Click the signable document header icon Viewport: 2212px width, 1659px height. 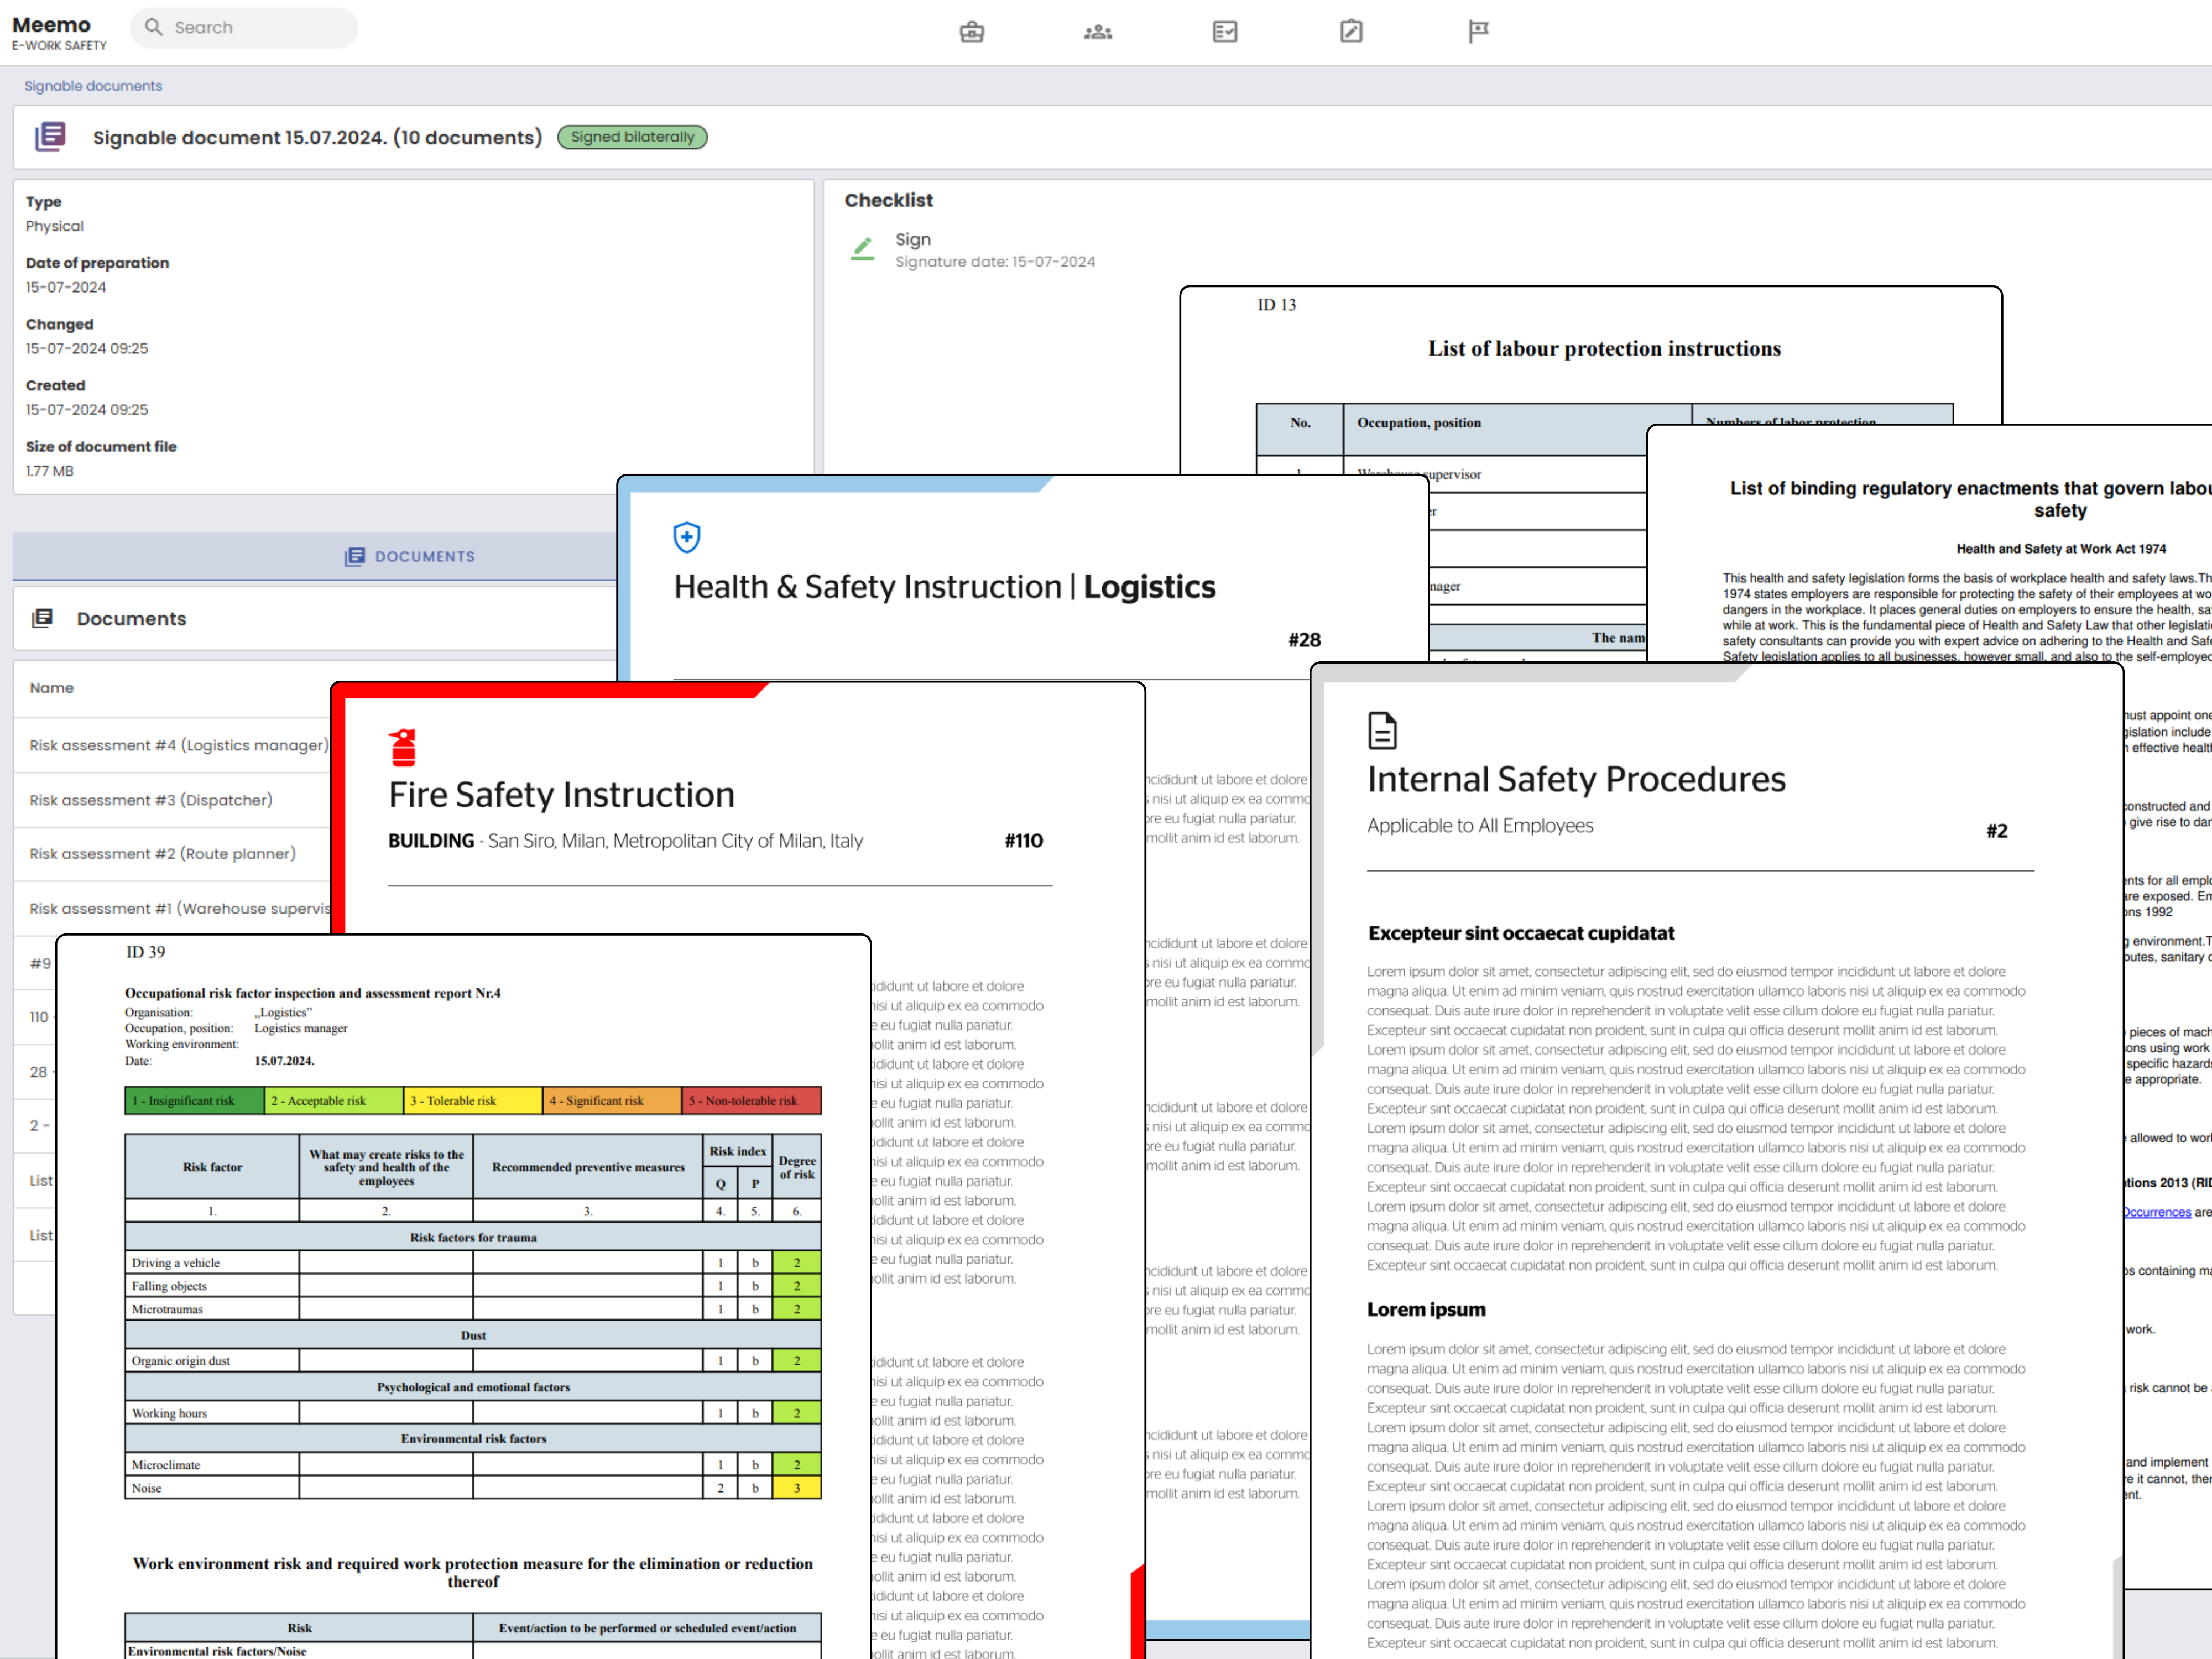click(50, 137)
